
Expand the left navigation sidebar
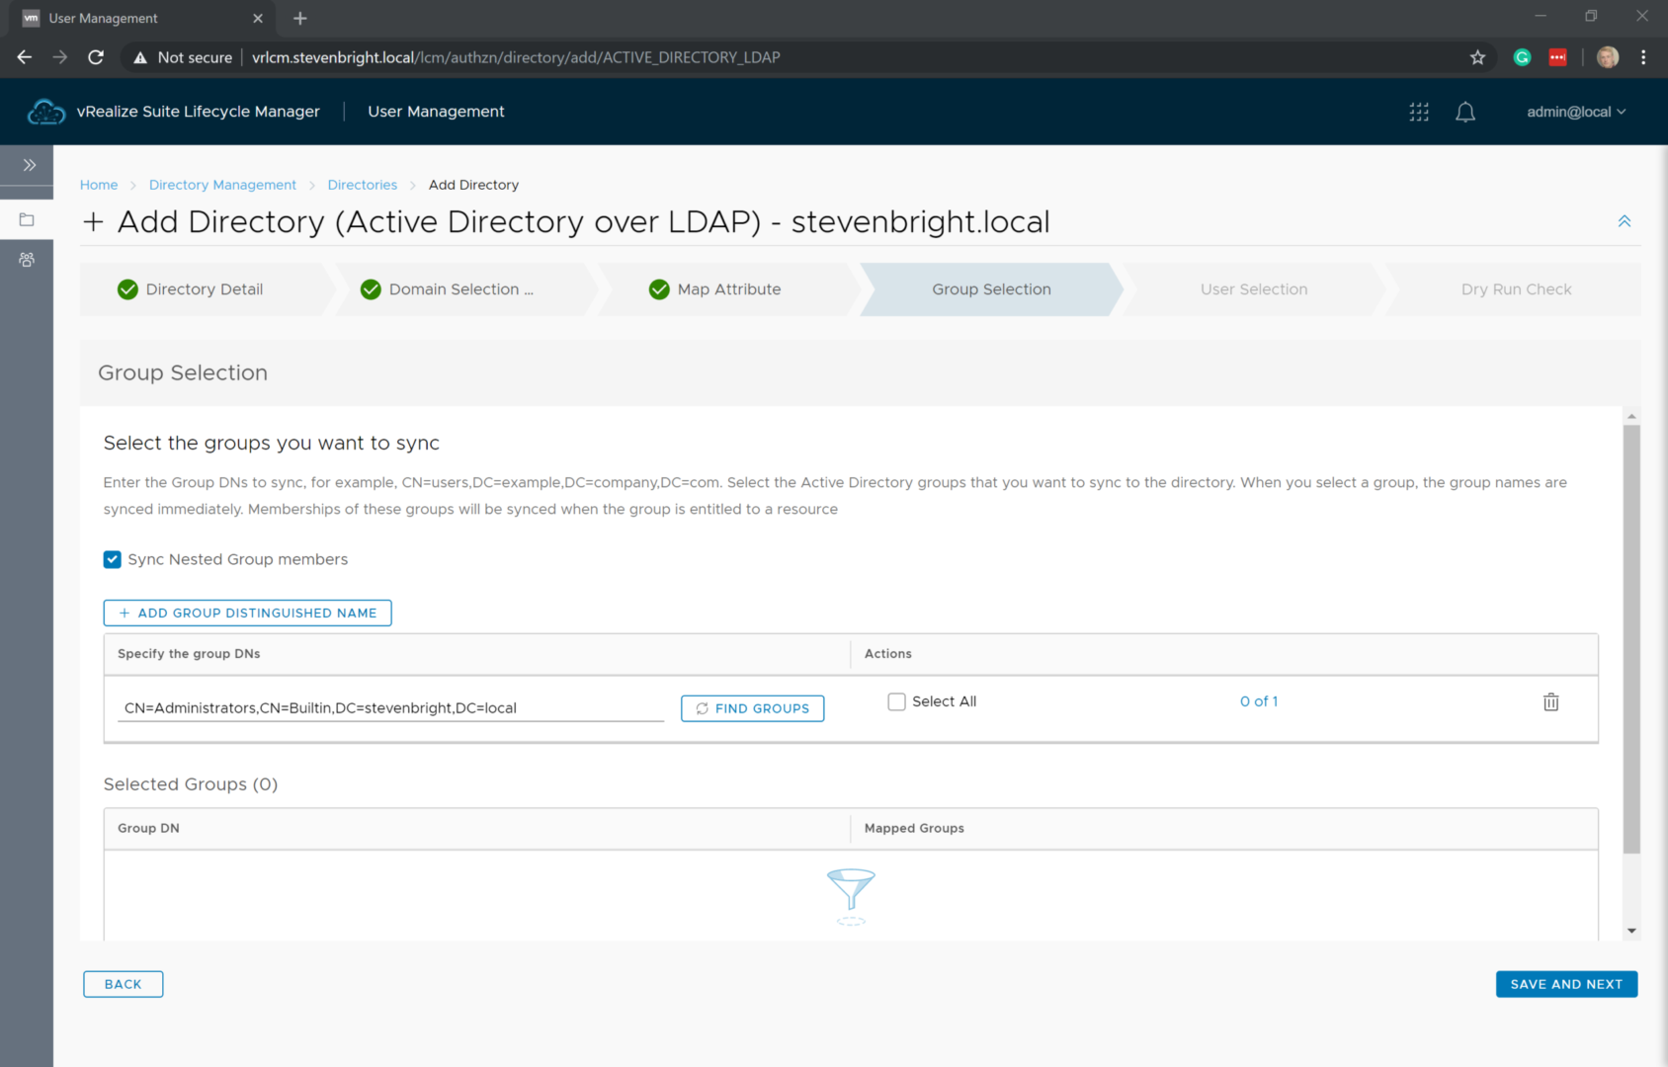click(29, 165)
